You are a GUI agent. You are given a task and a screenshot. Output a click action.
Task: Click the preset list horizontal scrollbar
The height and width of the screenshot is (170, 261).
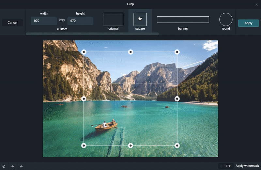(x=92, y=34)
